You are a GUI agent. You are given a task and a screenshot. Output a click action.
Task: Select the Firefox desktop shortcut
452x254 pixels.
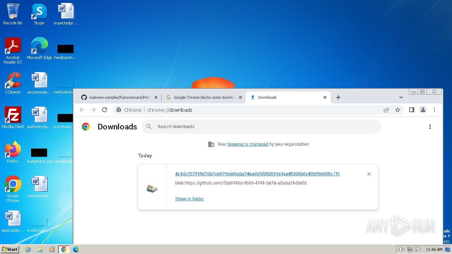(x=13, y=152)
